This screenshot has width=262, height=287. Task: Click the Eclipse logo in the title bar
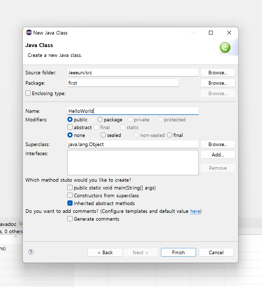click(x=29, y=32)
